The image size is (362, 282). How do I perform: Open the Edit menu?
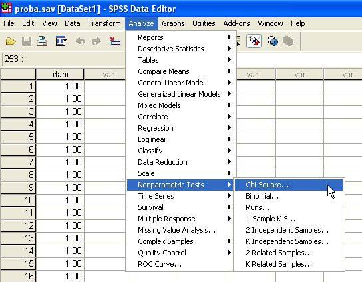point(28,23)
